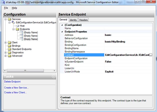Click the Bindings folder icon

9,46
